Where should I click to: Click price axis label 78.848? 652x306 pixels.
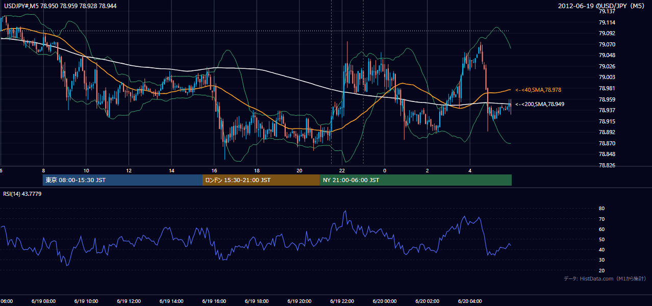(607, 154)
